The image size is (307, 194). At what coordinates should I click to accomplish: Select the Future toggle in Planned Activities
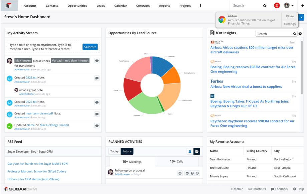click(x=127, y=151)
